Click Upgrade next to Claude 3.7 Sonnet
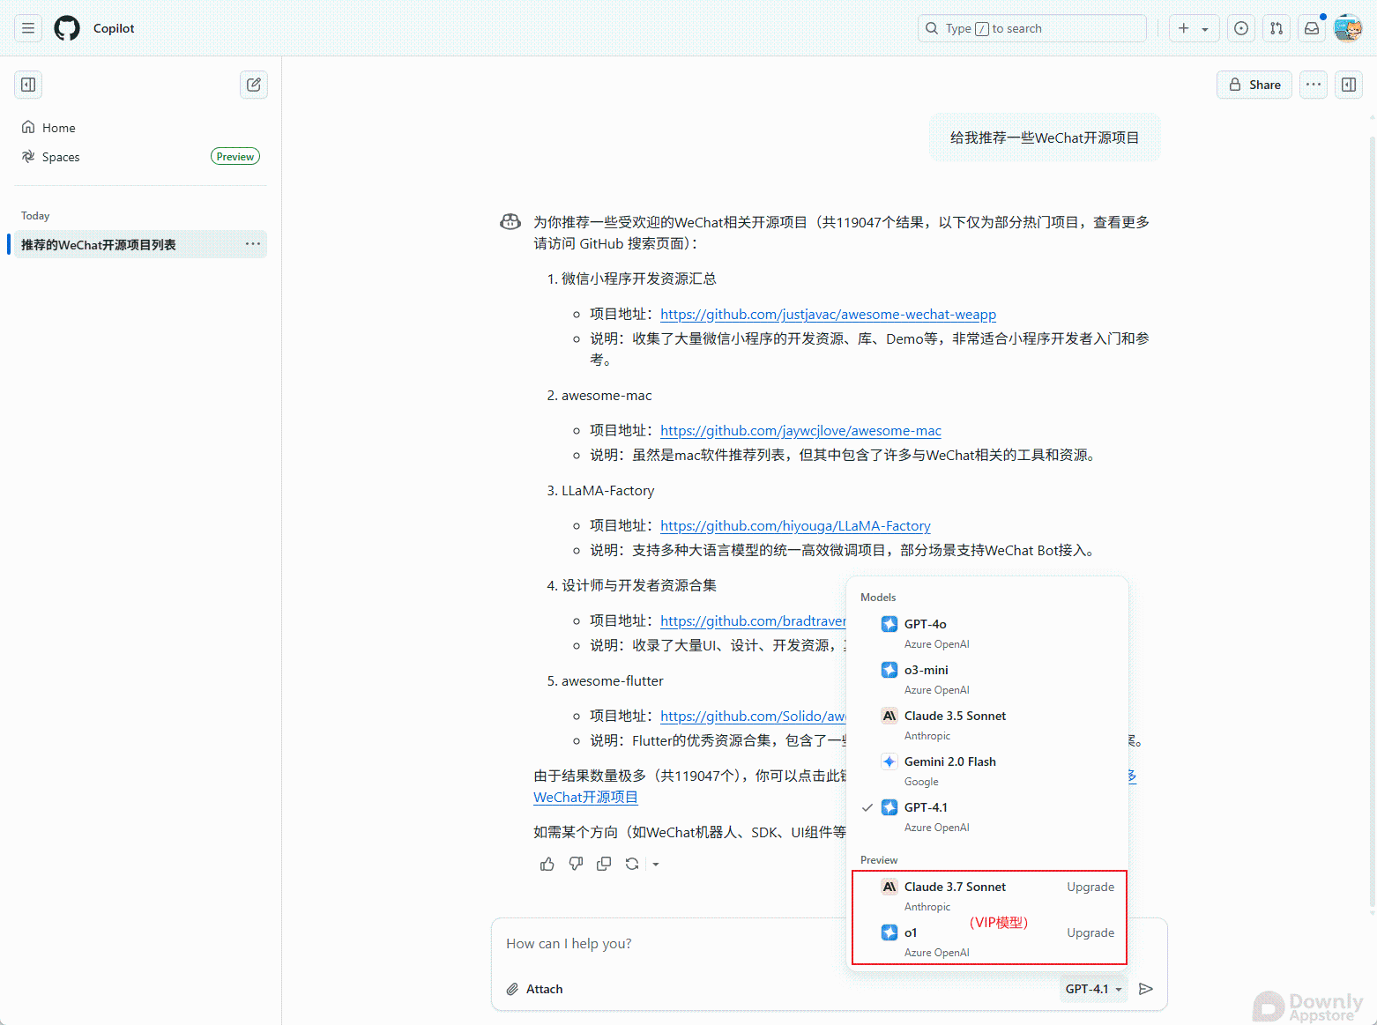1377x1025 pixels. (x=1090, y=887)
